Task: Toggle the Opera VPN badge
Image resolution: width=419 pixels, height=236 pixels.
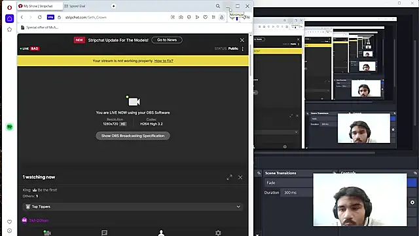Action: point(50,17)
